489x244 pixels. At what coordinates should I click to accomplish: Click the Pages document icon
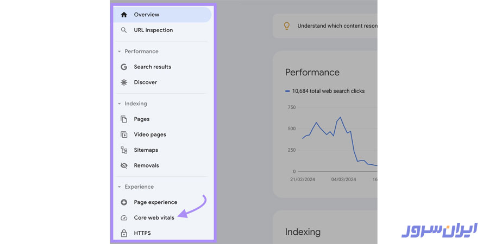tap(124, 119)
